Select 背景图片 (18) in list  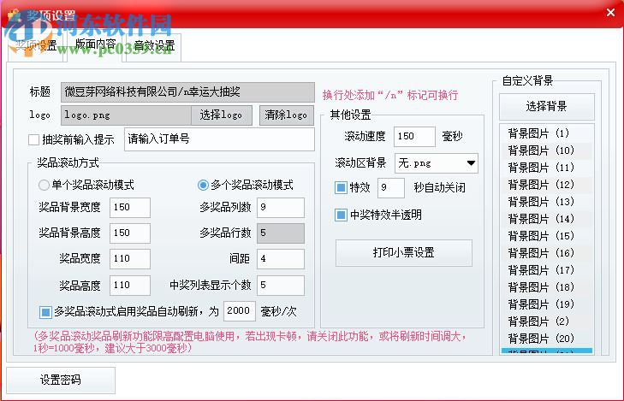(x=547, y=287)
